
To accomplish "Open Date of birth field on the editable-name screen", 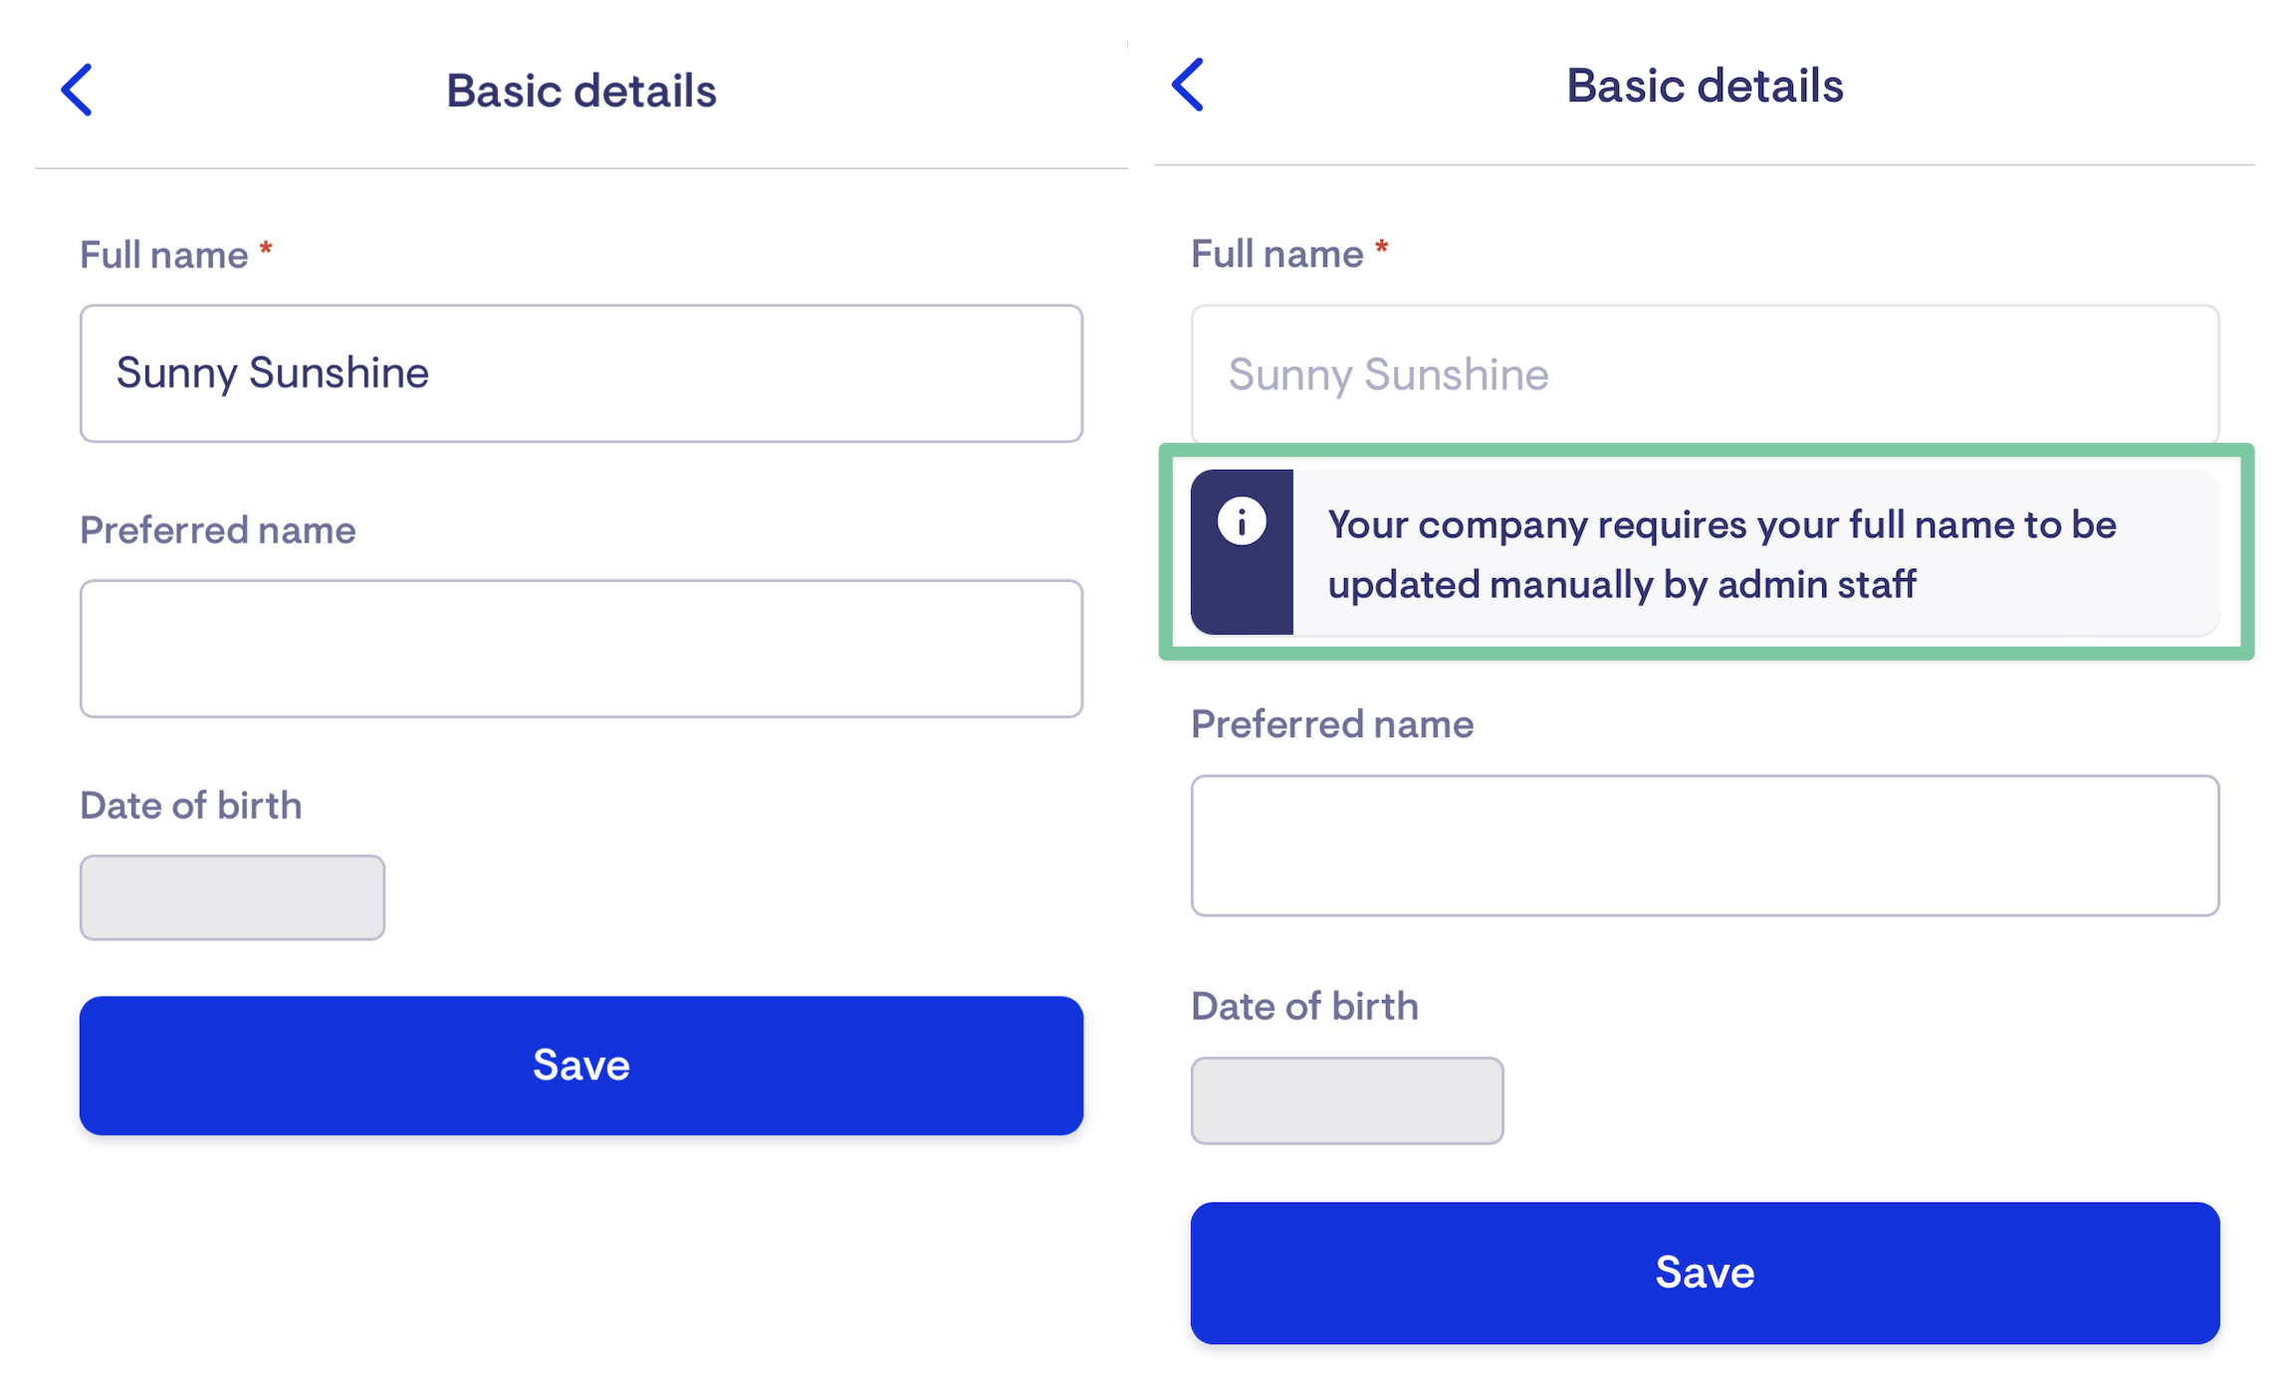I will tap(232, 897).
